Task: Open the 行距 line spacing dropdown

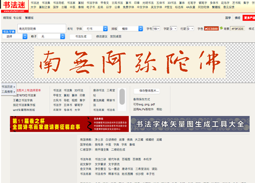Action: [x=190, y=29]
